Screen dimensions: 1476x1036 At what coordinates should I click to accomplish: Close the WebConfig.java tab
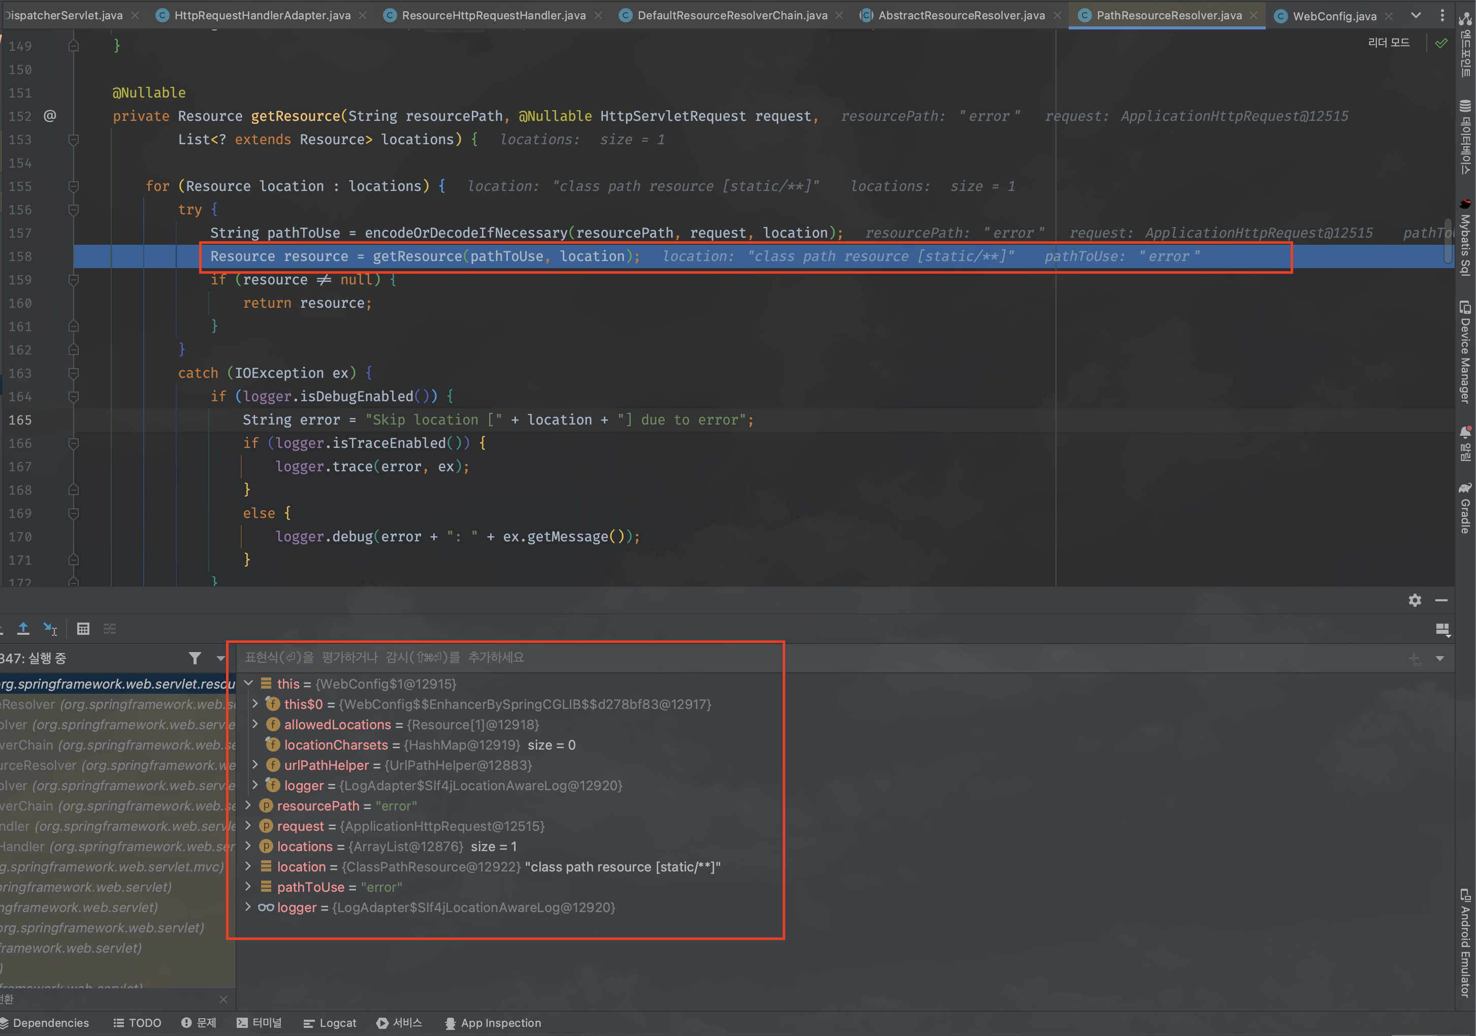click(x=1389, y=15)
